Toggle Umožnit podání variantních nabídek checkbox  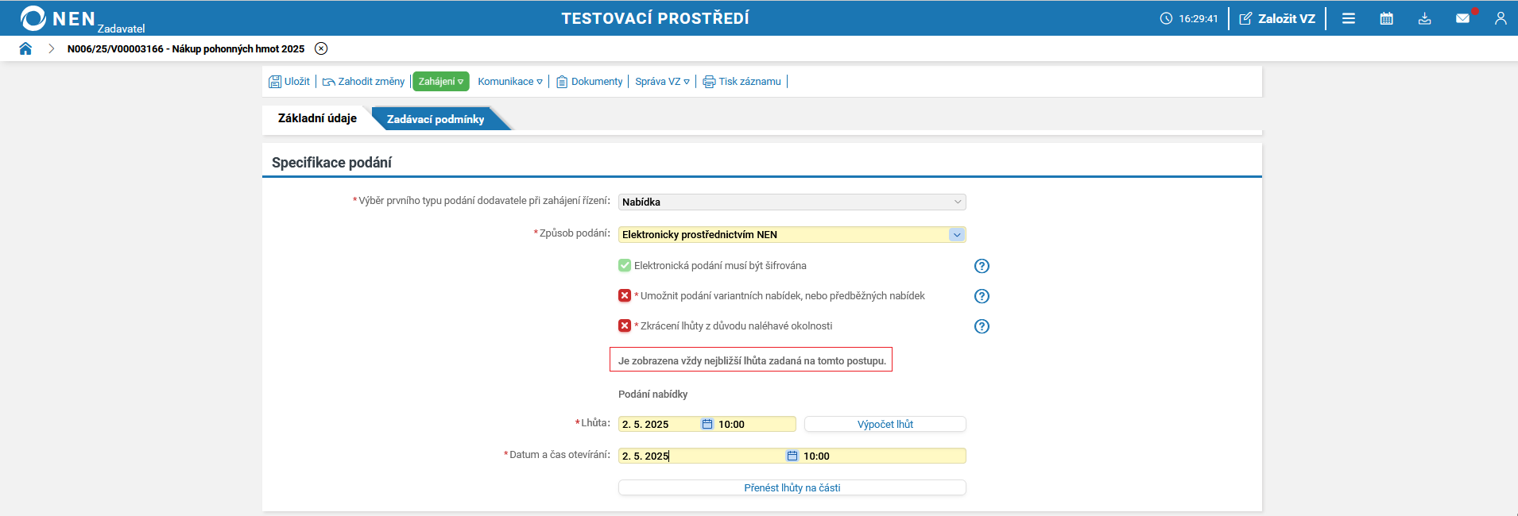point(625,295)
